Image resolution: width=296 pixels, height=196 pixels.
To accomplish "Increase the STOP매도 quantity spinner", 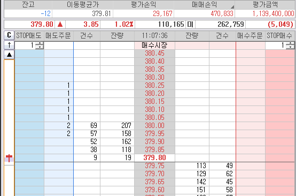I will click(40, 43).
